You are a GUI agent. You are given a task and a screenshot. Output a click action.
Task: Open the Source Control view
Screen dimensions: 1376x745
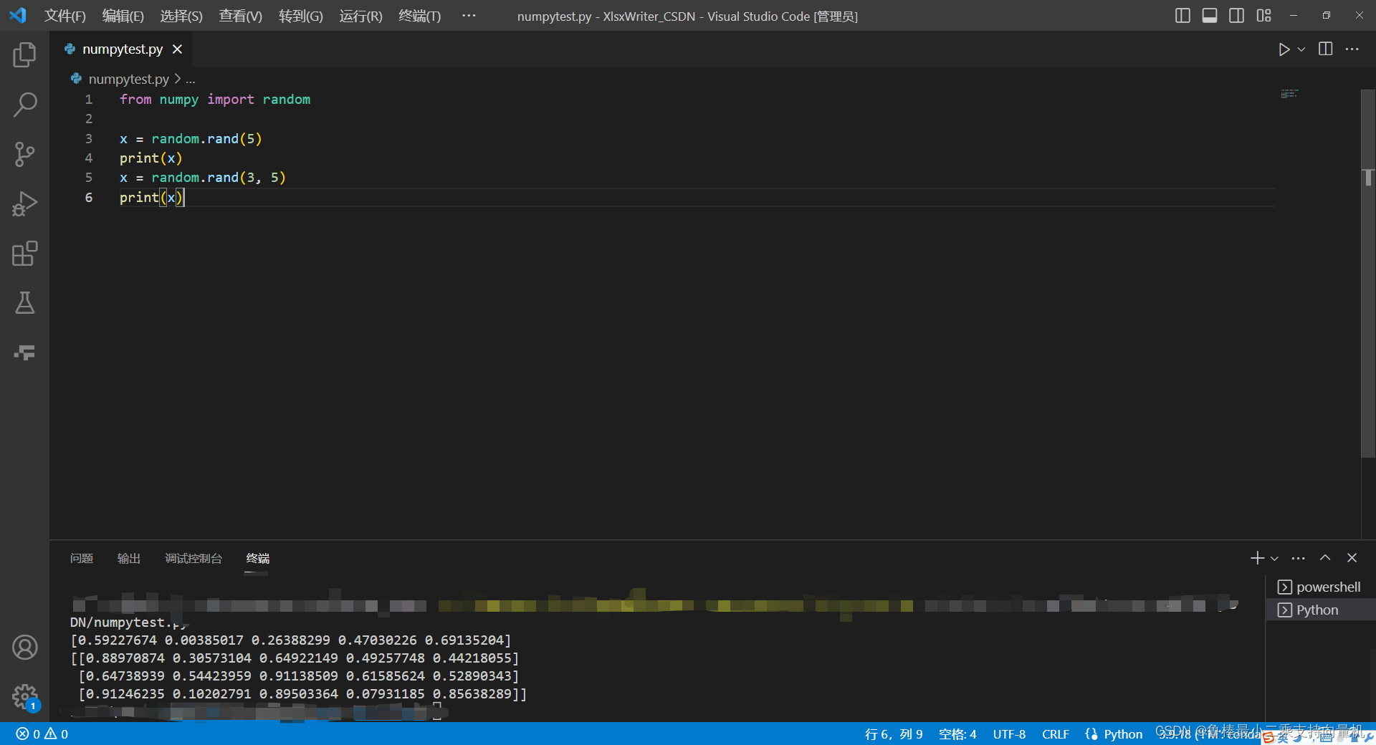click(24, 154)
